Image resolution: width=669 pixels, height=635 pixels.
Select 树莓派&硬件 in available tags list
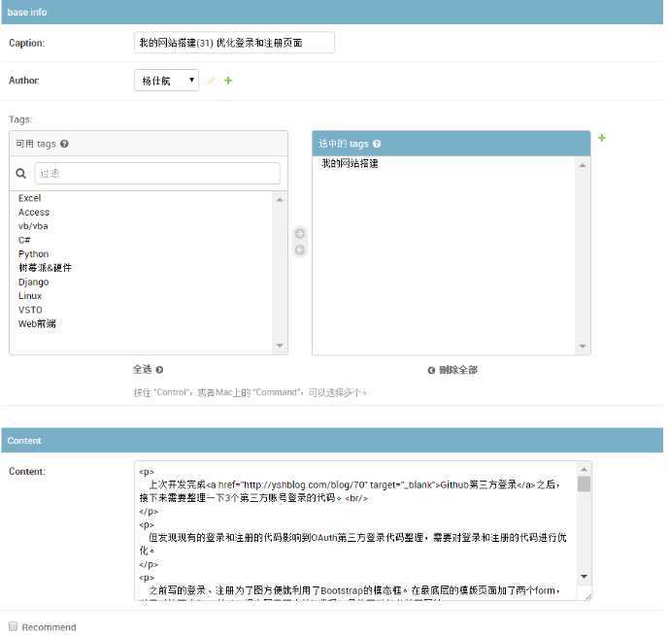click(x=45, y=268)
